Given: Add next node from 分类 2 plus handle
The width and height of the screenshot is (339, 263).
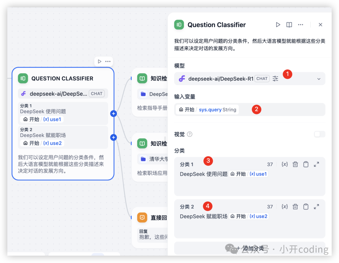Looking at the screenshot, I should pyautogui.click(x=114, y=137).
